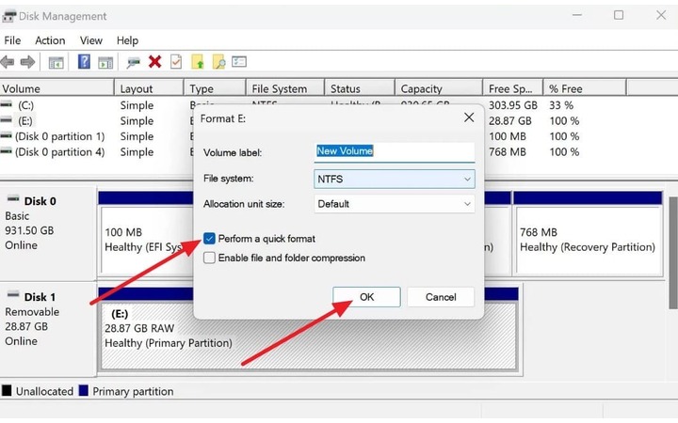Click OK in Format E: dialog
Viewport: 678px width, 423px height.
(x=366, y=297)
